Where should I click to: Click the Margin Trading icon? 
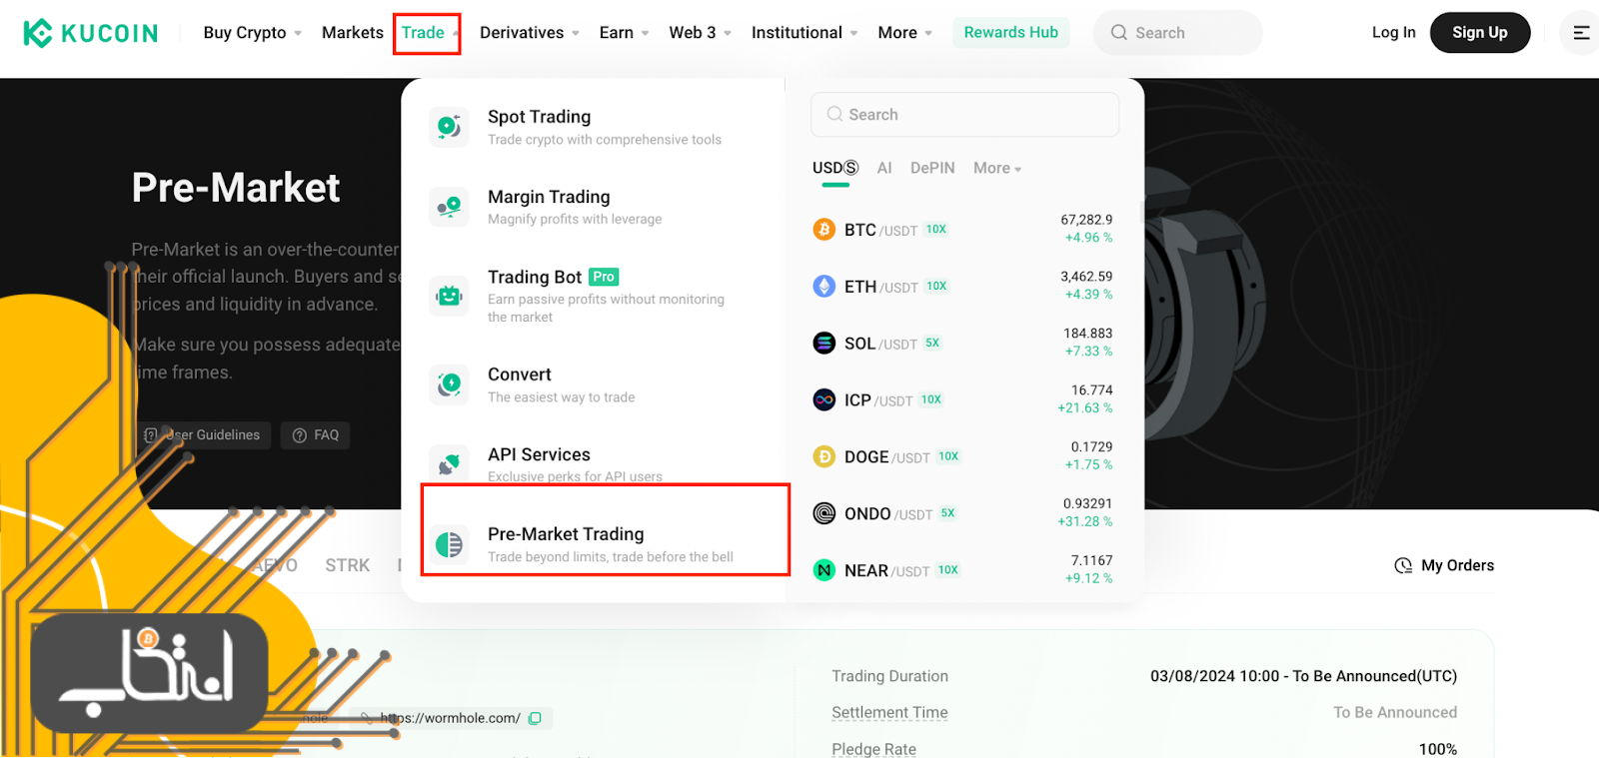(449, 207)
